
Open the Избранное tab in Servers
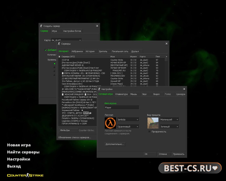(77, 51)
